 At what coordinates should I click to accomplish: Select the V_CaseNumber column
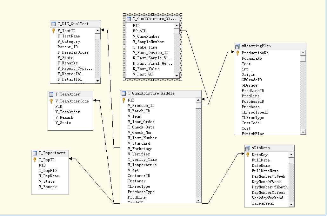point(146,36)
